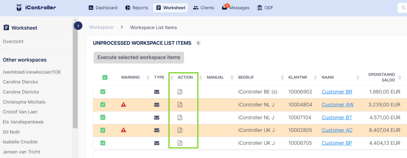Screen dimensions: 407x158
Task: Open PDF action for Customer AW row
Action: point(180,105)
